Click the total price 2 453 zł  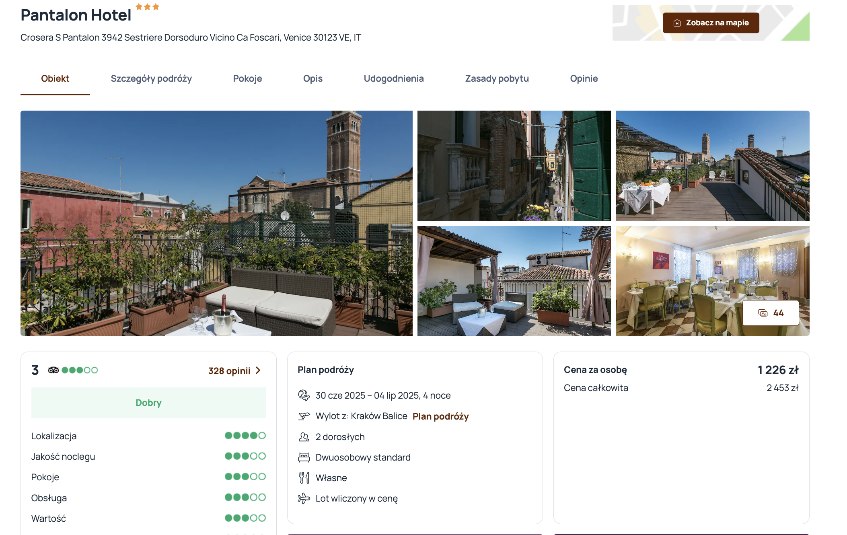click(783, 388)
